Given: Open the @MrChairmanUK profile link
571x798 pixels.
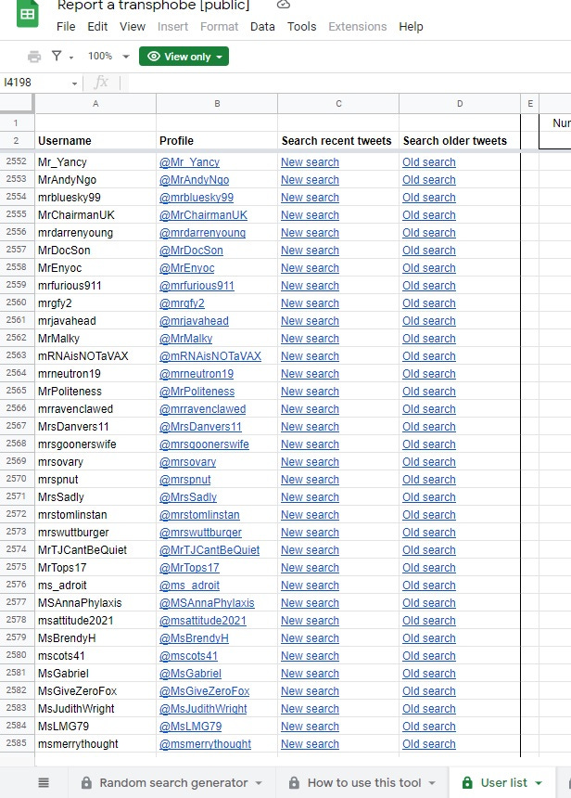Looking at the screenshot, I should point(203,214).
